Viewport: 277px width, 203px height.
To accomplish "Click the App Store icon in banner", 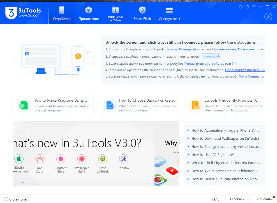I will pos(40,159).
